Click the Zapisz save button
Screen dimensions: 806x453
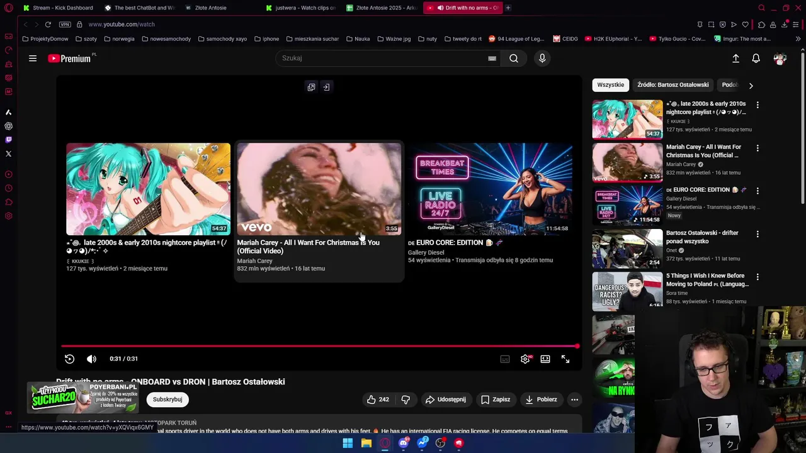click(495, 400)
